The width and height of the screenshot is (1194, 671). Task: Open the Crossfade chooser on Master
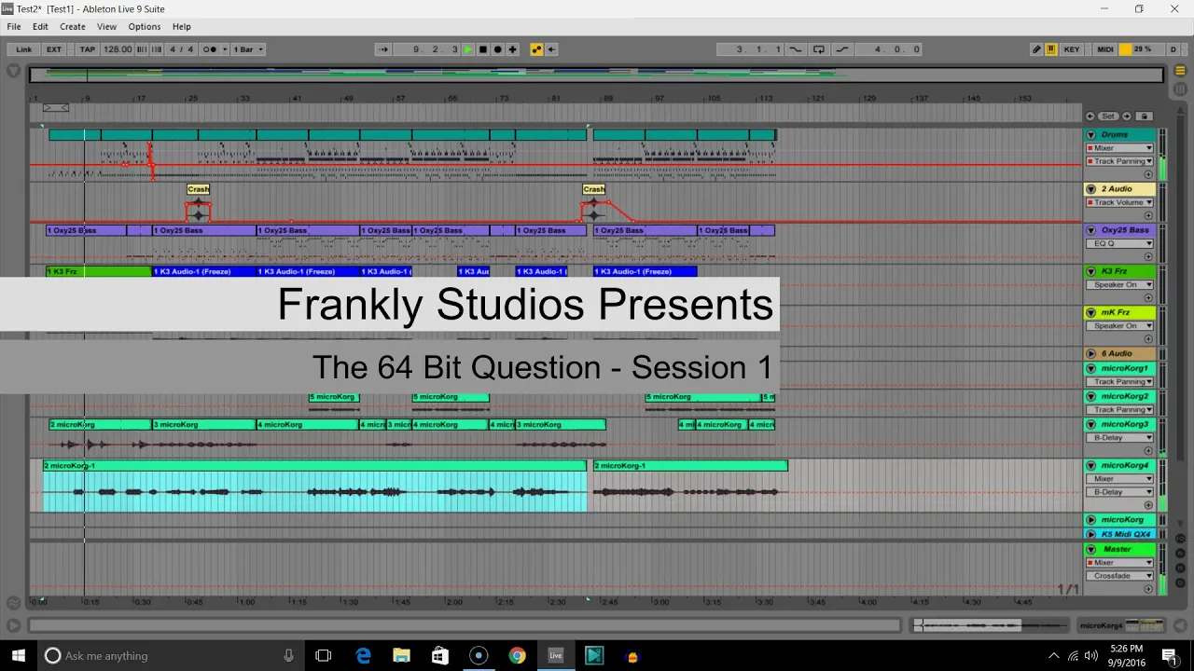pos(1119,576)
